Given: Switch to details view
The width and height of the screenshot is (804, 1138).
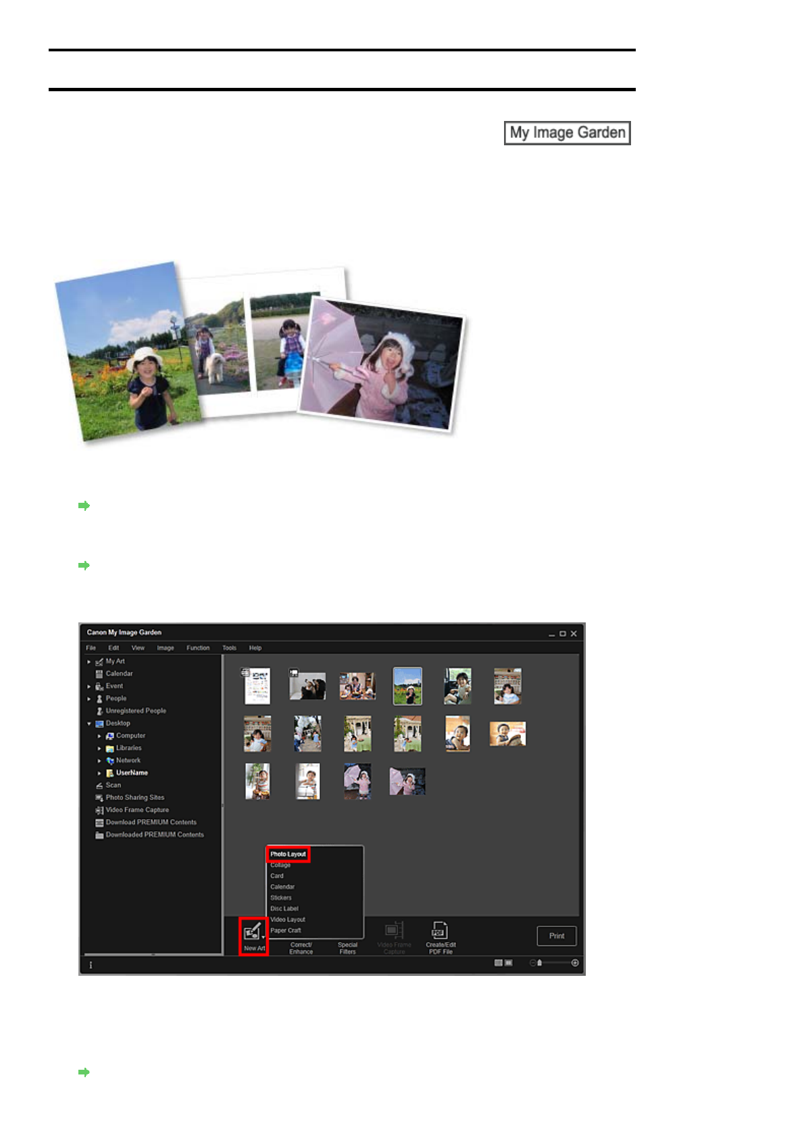Looking at the screenshot, I should (x=509, y=963).
